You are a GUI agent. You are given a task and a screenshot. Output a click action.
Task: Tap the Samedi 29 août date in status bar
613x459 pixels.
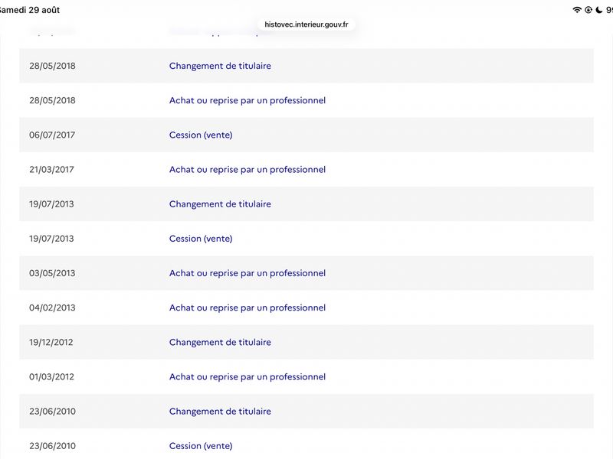(30, 10)
